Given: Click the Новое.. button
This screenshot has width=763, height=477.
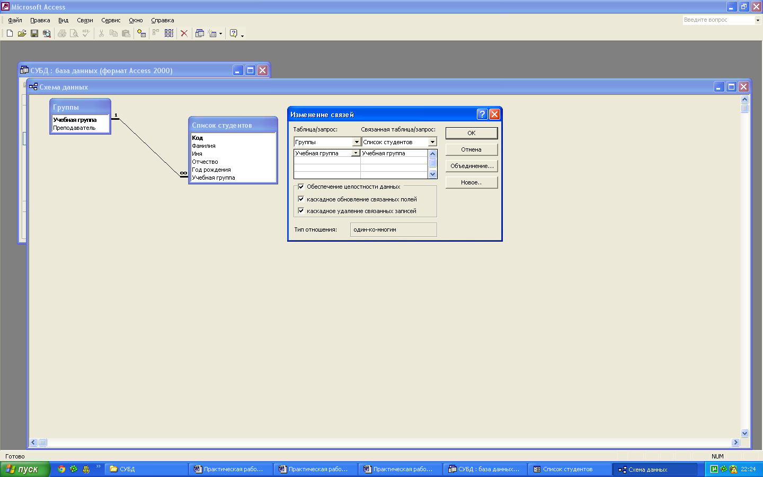Looking at the screenshot, I should pos(472,182).
